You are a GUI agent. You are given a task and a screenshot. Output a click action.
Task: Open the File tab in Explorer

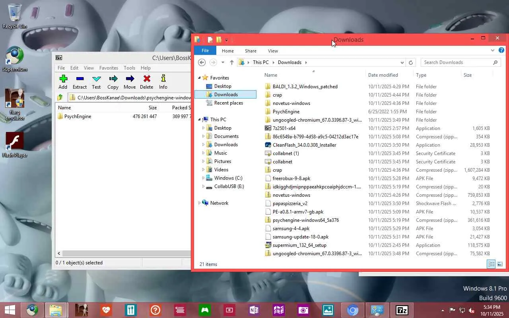(x=205, y=50)
